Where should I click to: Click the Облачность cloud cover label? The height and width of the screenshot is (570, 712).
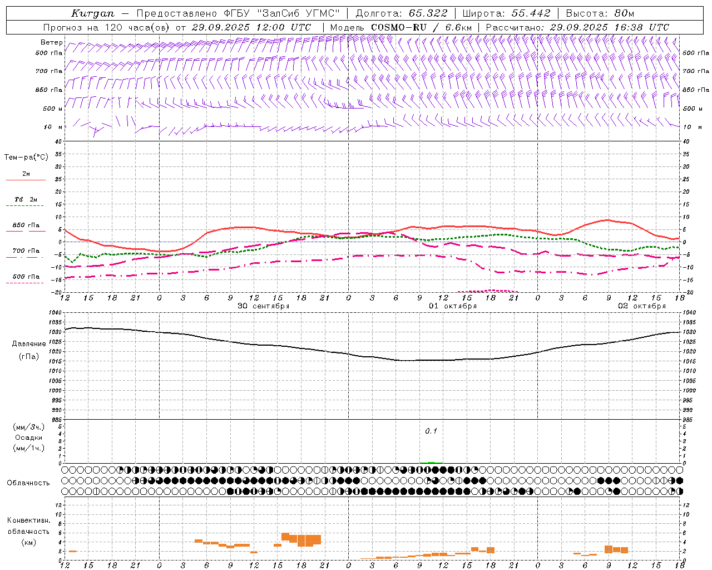pyautogui.click(x=28, y=483)
